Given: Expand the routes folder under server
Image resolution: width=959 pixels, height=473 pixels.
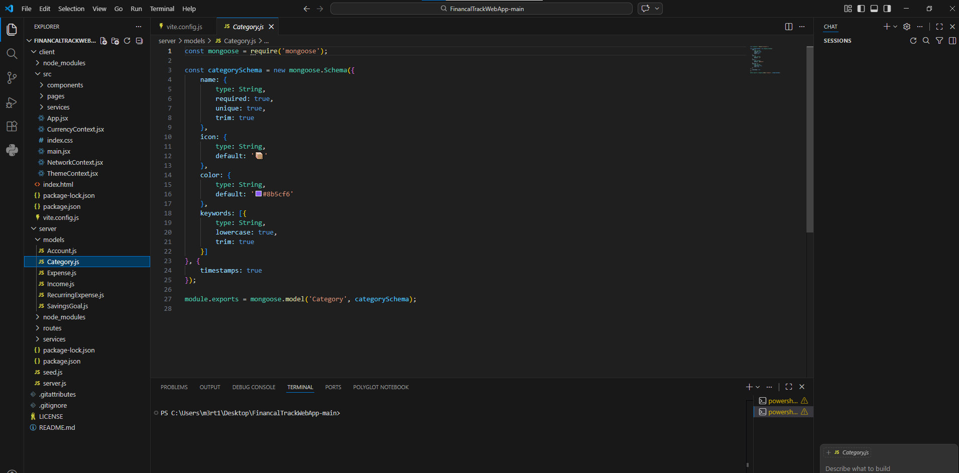Looking at the screenshot, I should point(53,328).
